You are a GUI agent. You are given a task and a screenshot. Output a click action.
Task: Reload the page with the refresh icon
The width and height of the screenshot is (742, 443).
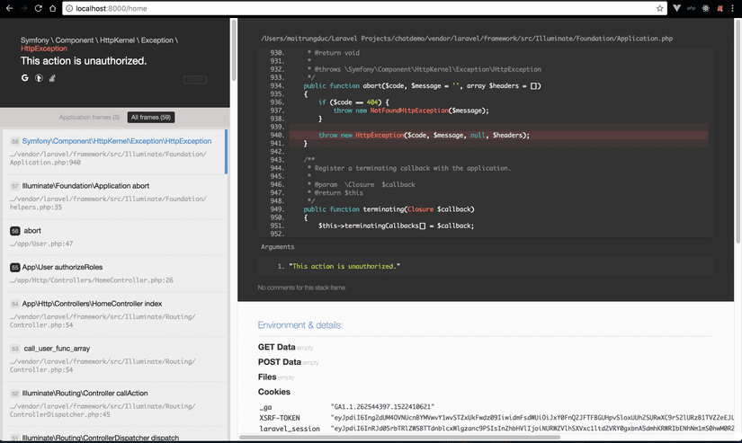(39, 8)
